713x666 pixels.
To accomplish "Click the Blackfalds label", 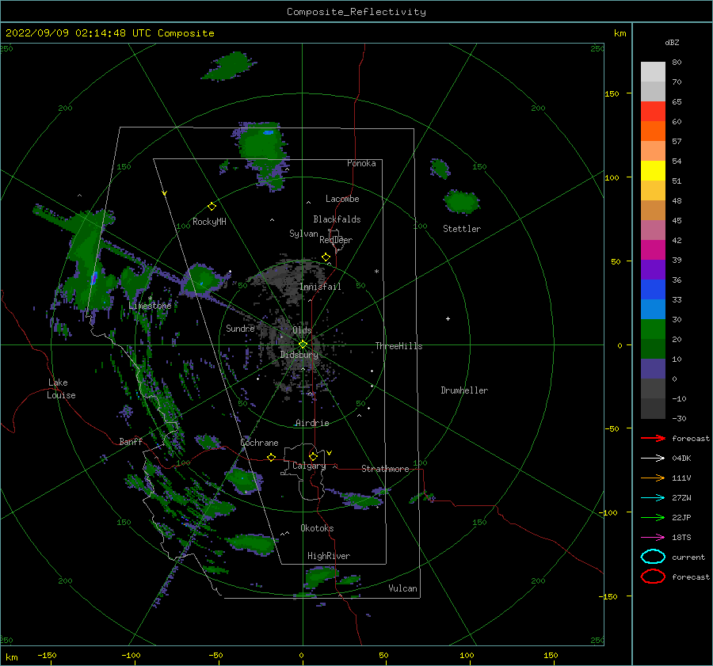I will point(337,219).
